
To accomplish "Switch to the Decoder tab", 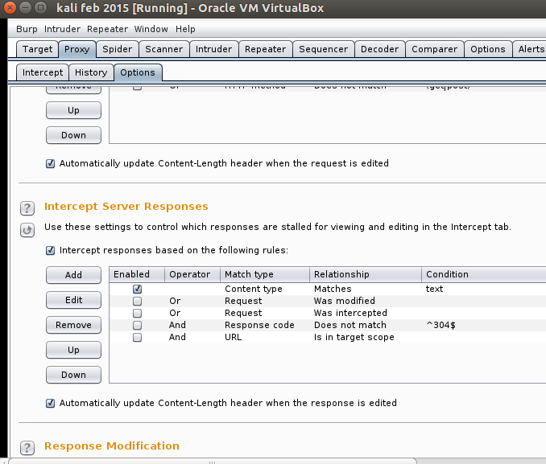I will [379, 49].
